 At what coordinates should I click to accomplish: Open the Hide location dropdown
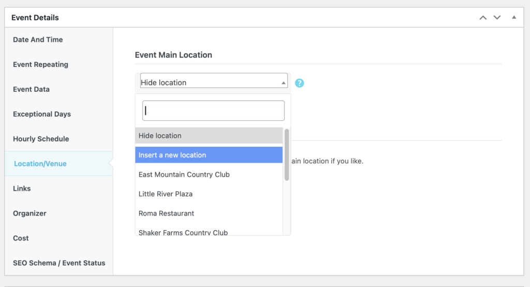click(x=213, y=82)
